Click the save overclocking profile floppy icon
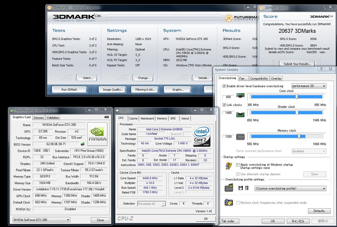Screen dimensions: 337x227 coord(241,188)
